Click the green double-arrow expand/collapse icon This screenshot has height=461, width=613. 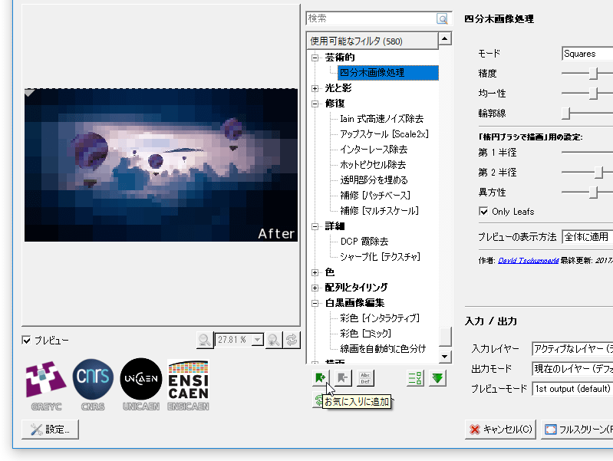click(x=437, y=378)
